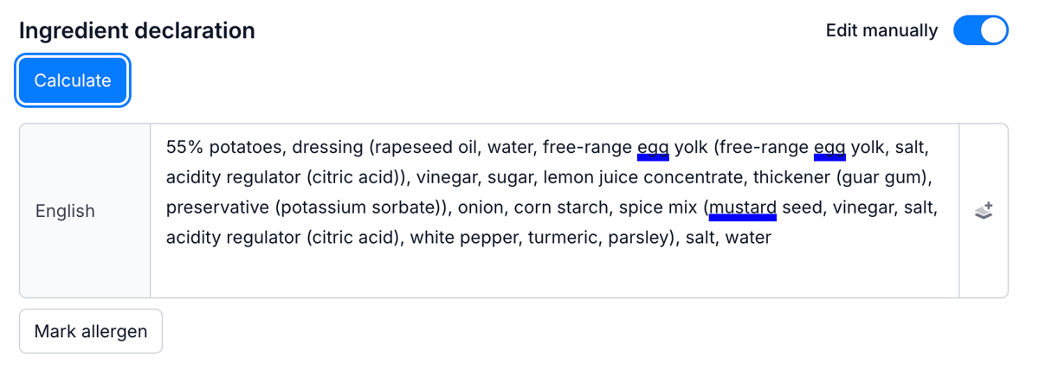Viewport: 1039px width, 370px height.
Task: Click the "Edit manually" label text
Action: (x=881, y=31)
